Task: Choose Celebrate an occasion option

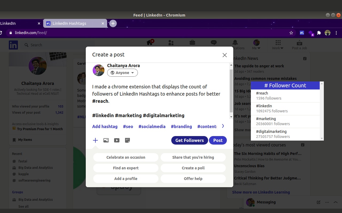Action: coord(126,157)
